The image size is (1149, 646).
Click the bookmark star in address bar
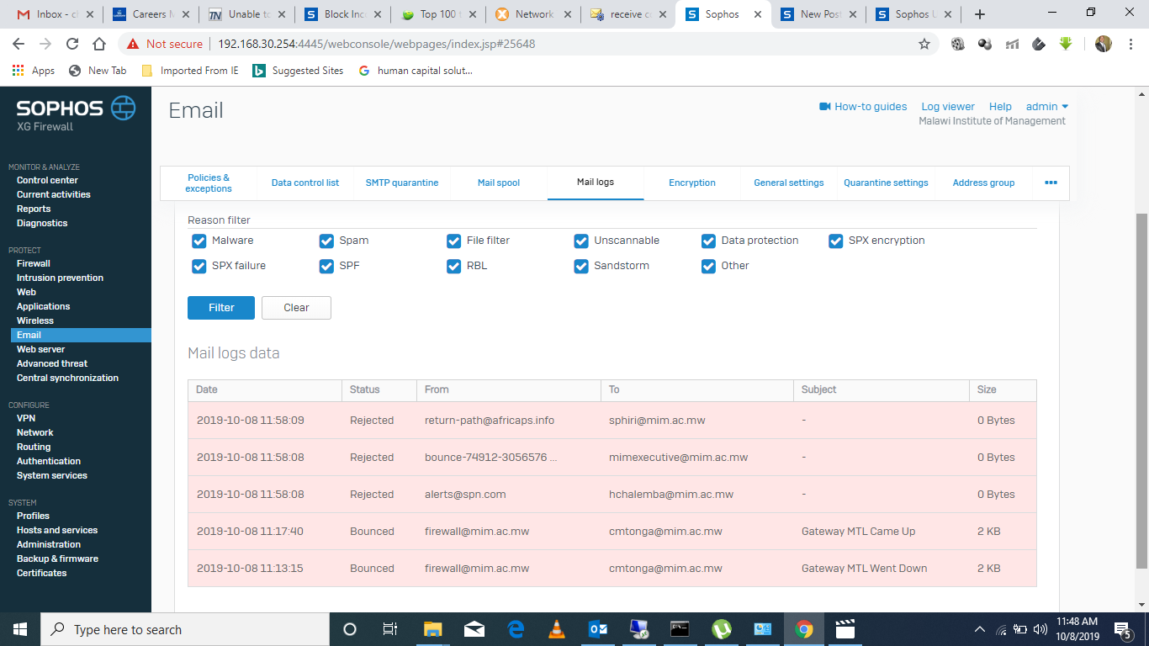924,44
